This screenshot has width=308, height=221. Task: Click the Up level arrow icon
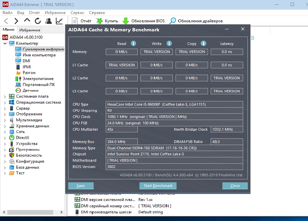coord(27,20)
